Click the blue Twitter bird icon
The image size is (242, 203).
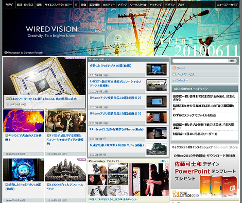point(174,80)
